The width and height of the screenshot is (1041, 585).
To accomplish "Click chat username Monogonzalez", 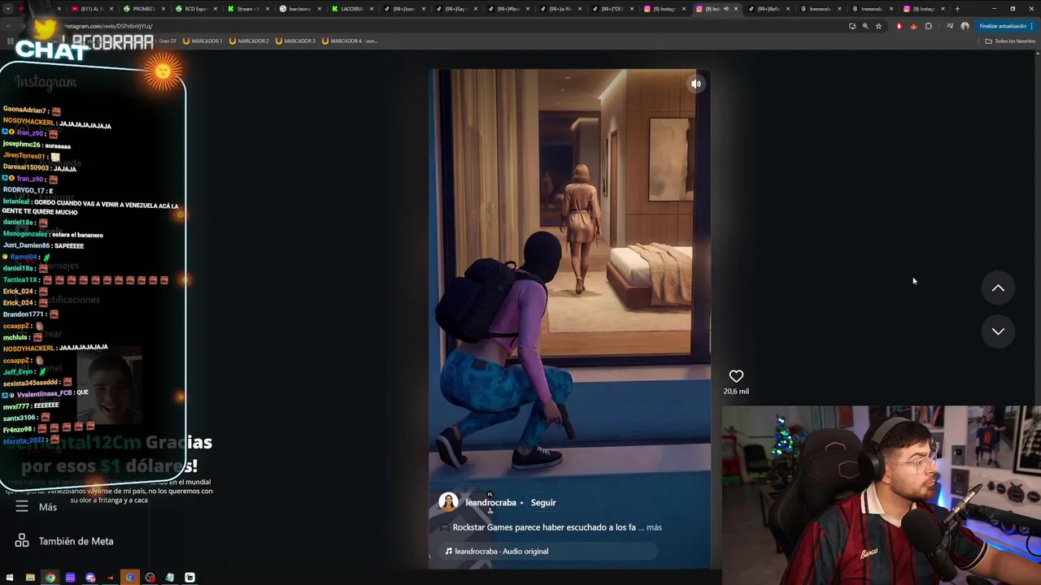I will 26,234.
